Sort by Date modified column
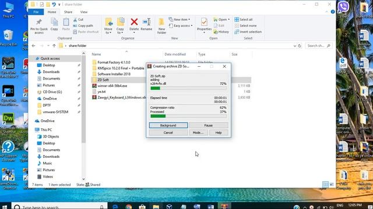373x209 pixels. click(175, 54)
